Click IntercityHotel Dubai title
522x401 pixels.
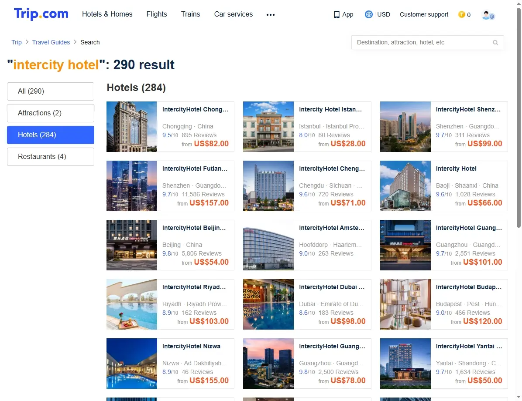coord(332,287)
